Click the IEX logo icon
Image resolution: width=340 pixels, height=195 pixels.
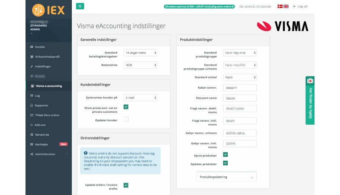[x=38, y=10]
